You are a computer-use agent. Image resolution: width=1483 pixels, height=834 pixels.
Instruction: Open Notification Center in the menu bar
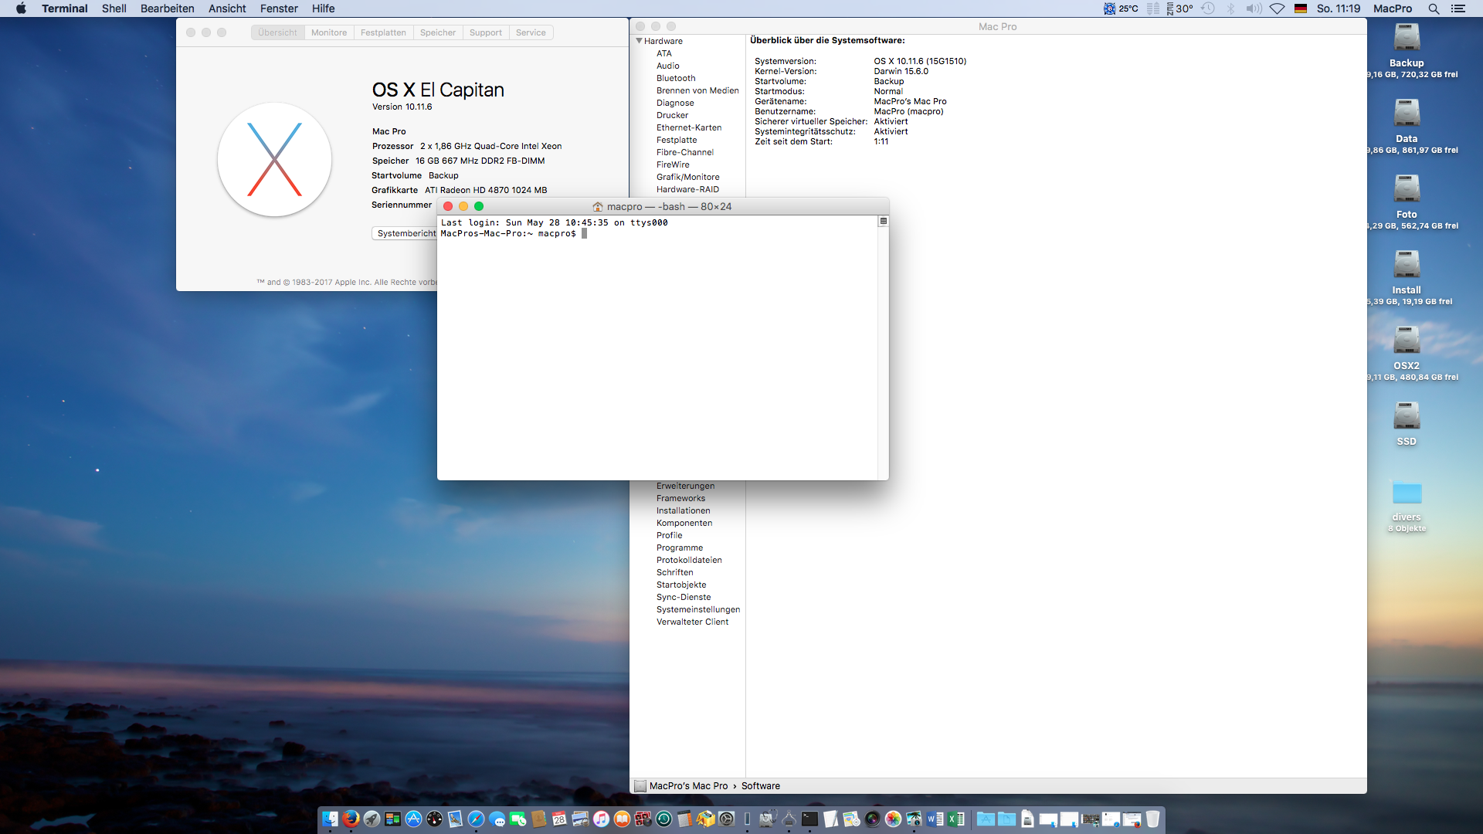[1458, 8]
